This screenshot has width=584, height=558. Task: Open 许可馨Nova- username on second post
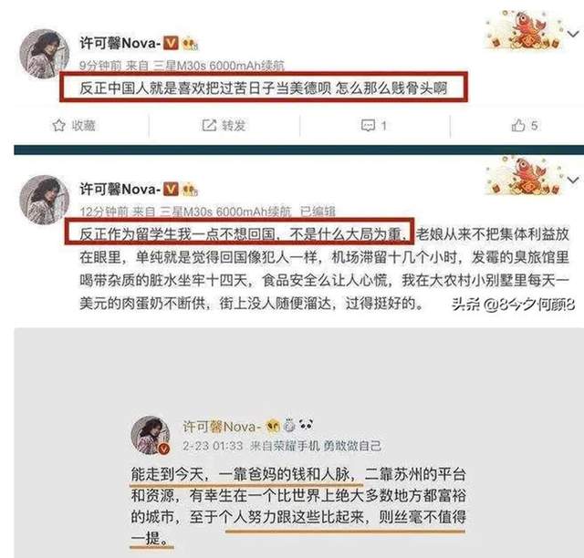(120, 189)
